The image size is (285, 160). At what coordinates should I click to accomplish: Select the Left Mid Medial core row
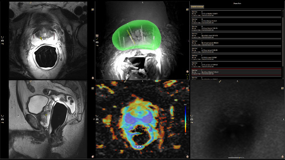click(x=236, y=21)
